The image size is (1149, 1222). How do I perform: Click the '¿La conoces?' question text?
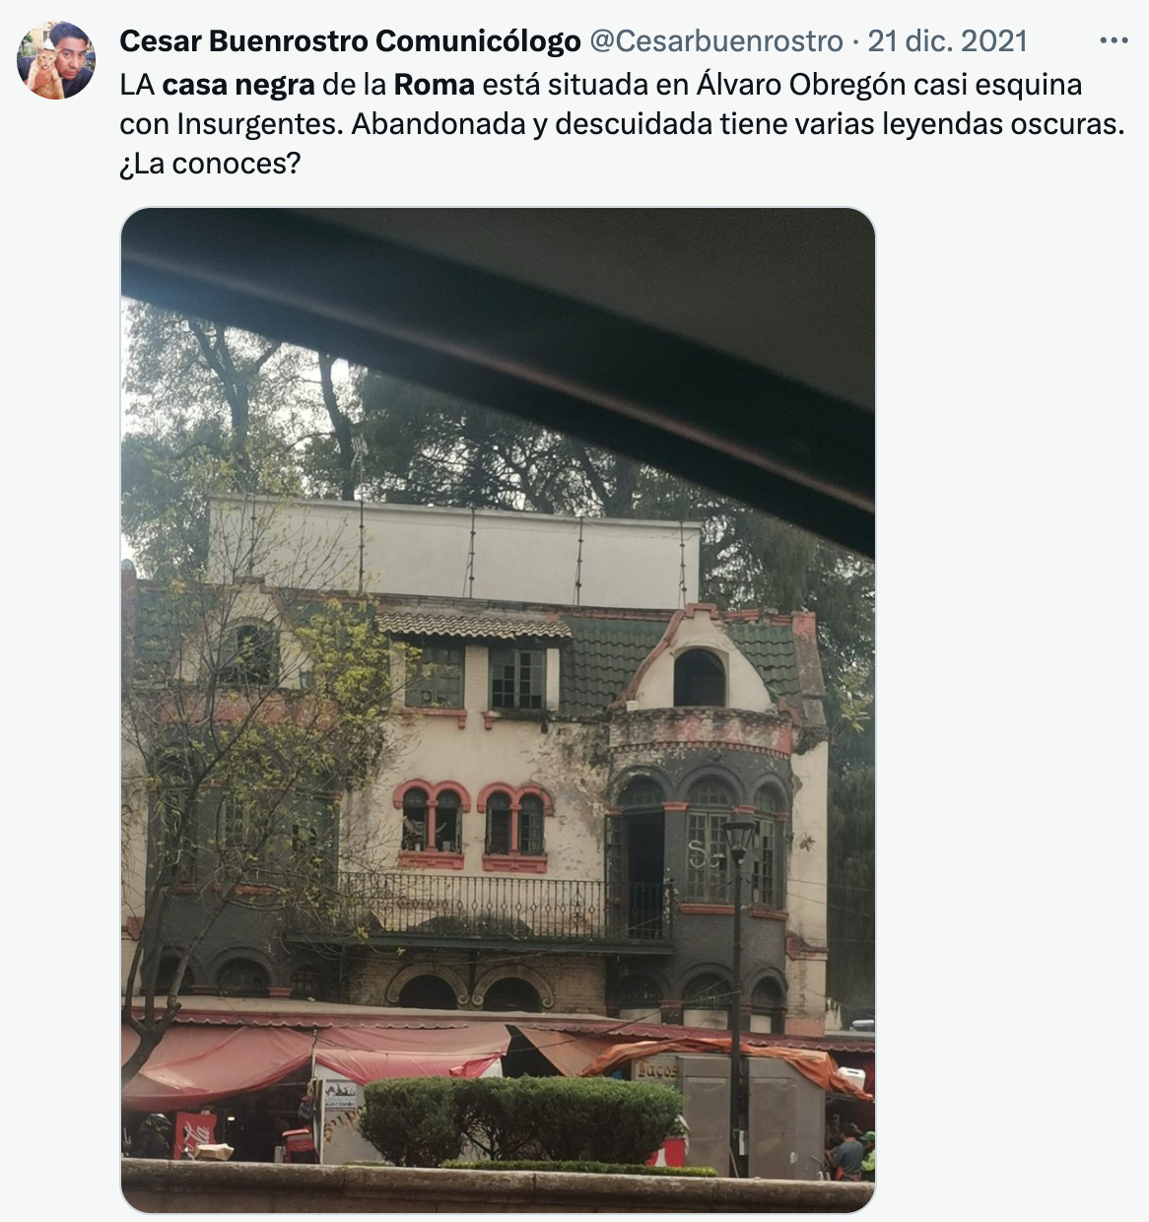pos(210,164)
